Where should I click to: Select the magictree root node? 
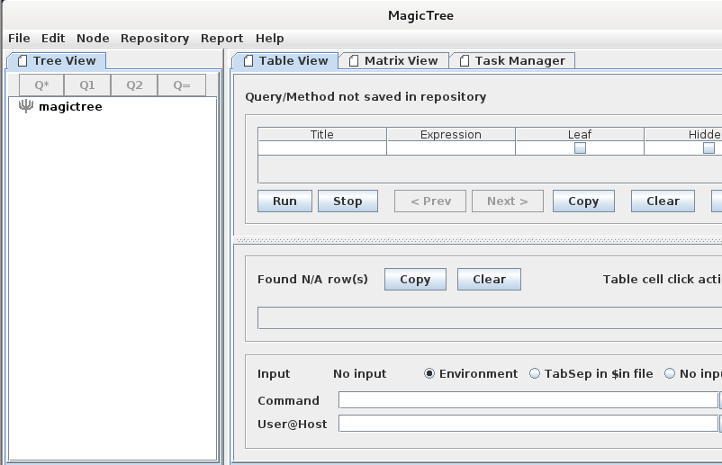tap(70, 107)
